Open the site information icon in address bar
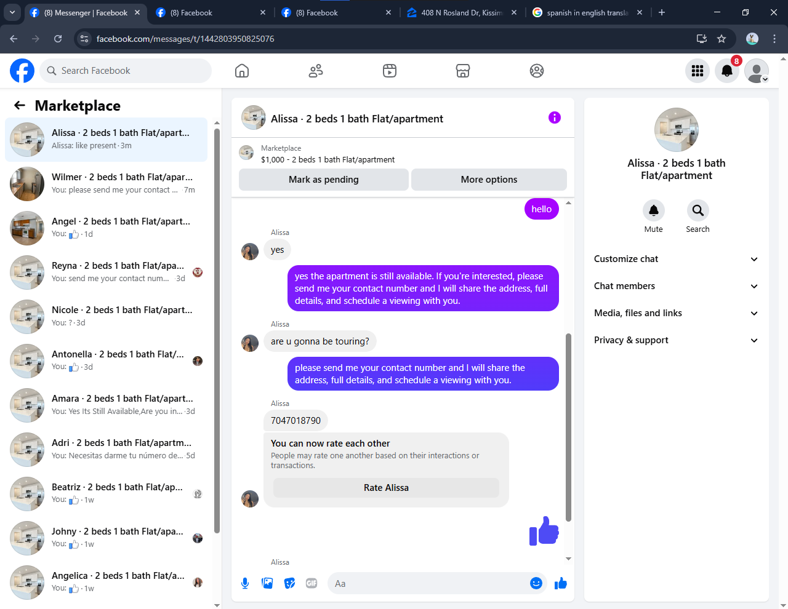 85,39
